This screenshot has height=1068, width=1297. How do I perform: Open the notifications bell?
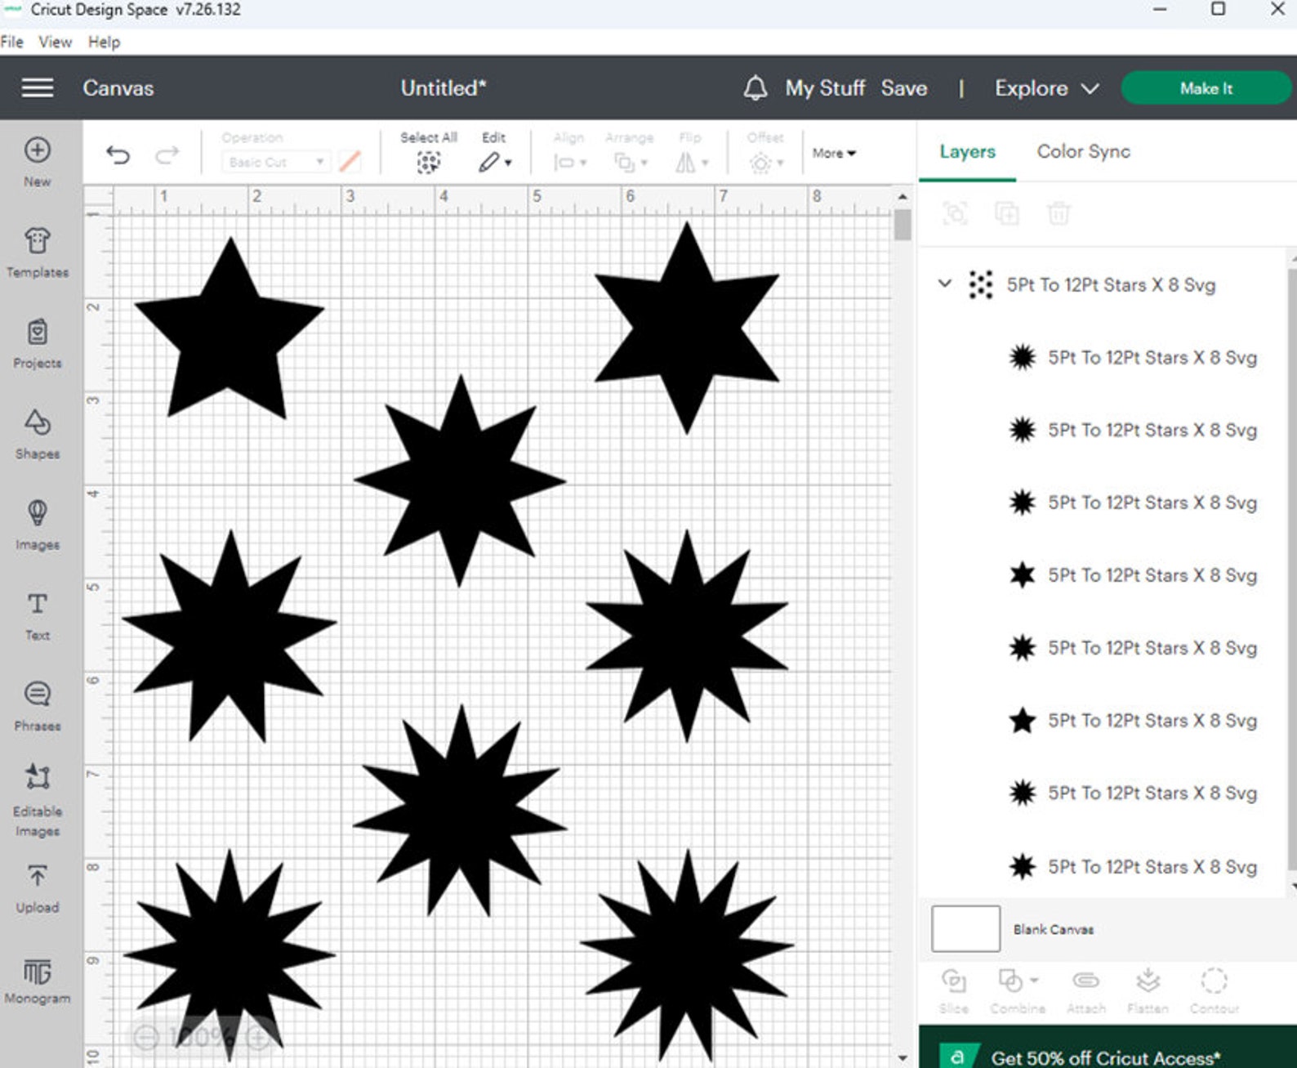click(755, 87)
